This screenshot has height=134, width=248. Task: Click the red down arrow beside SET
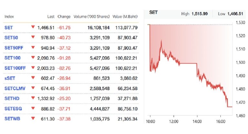click(x=33, y=27)
